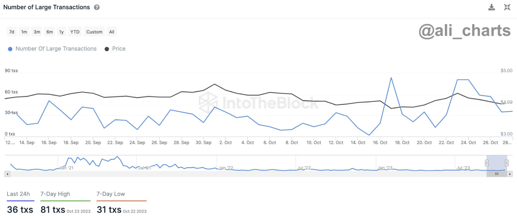Click the right range selector handle
Image resolution: width=517 pixels, height=219 pixels.
tap(507, 163)
